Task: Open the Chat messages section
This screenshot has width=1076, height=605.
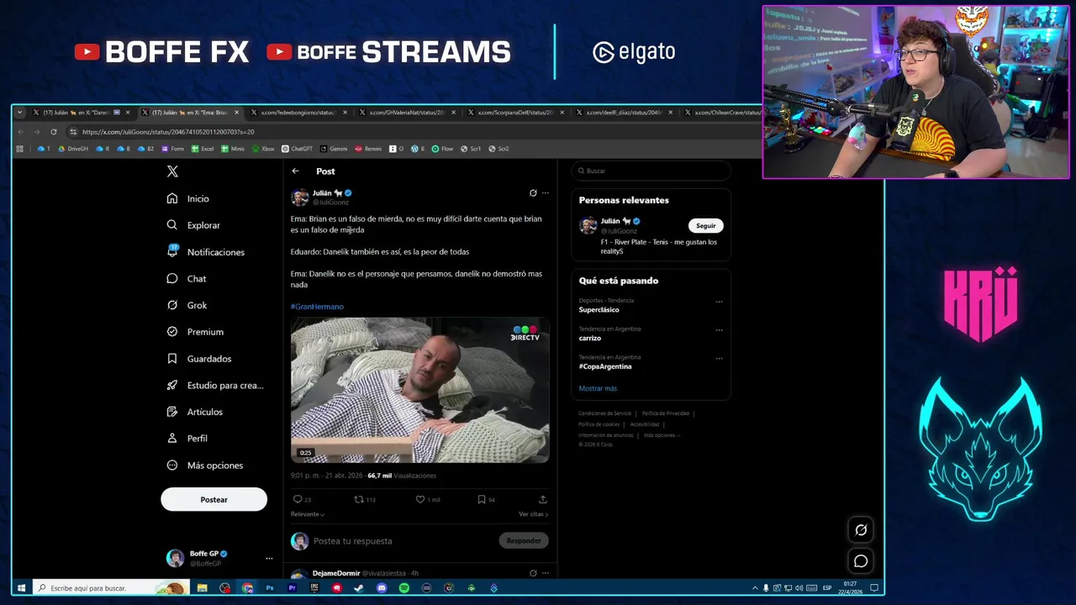Action: point(187,278)
